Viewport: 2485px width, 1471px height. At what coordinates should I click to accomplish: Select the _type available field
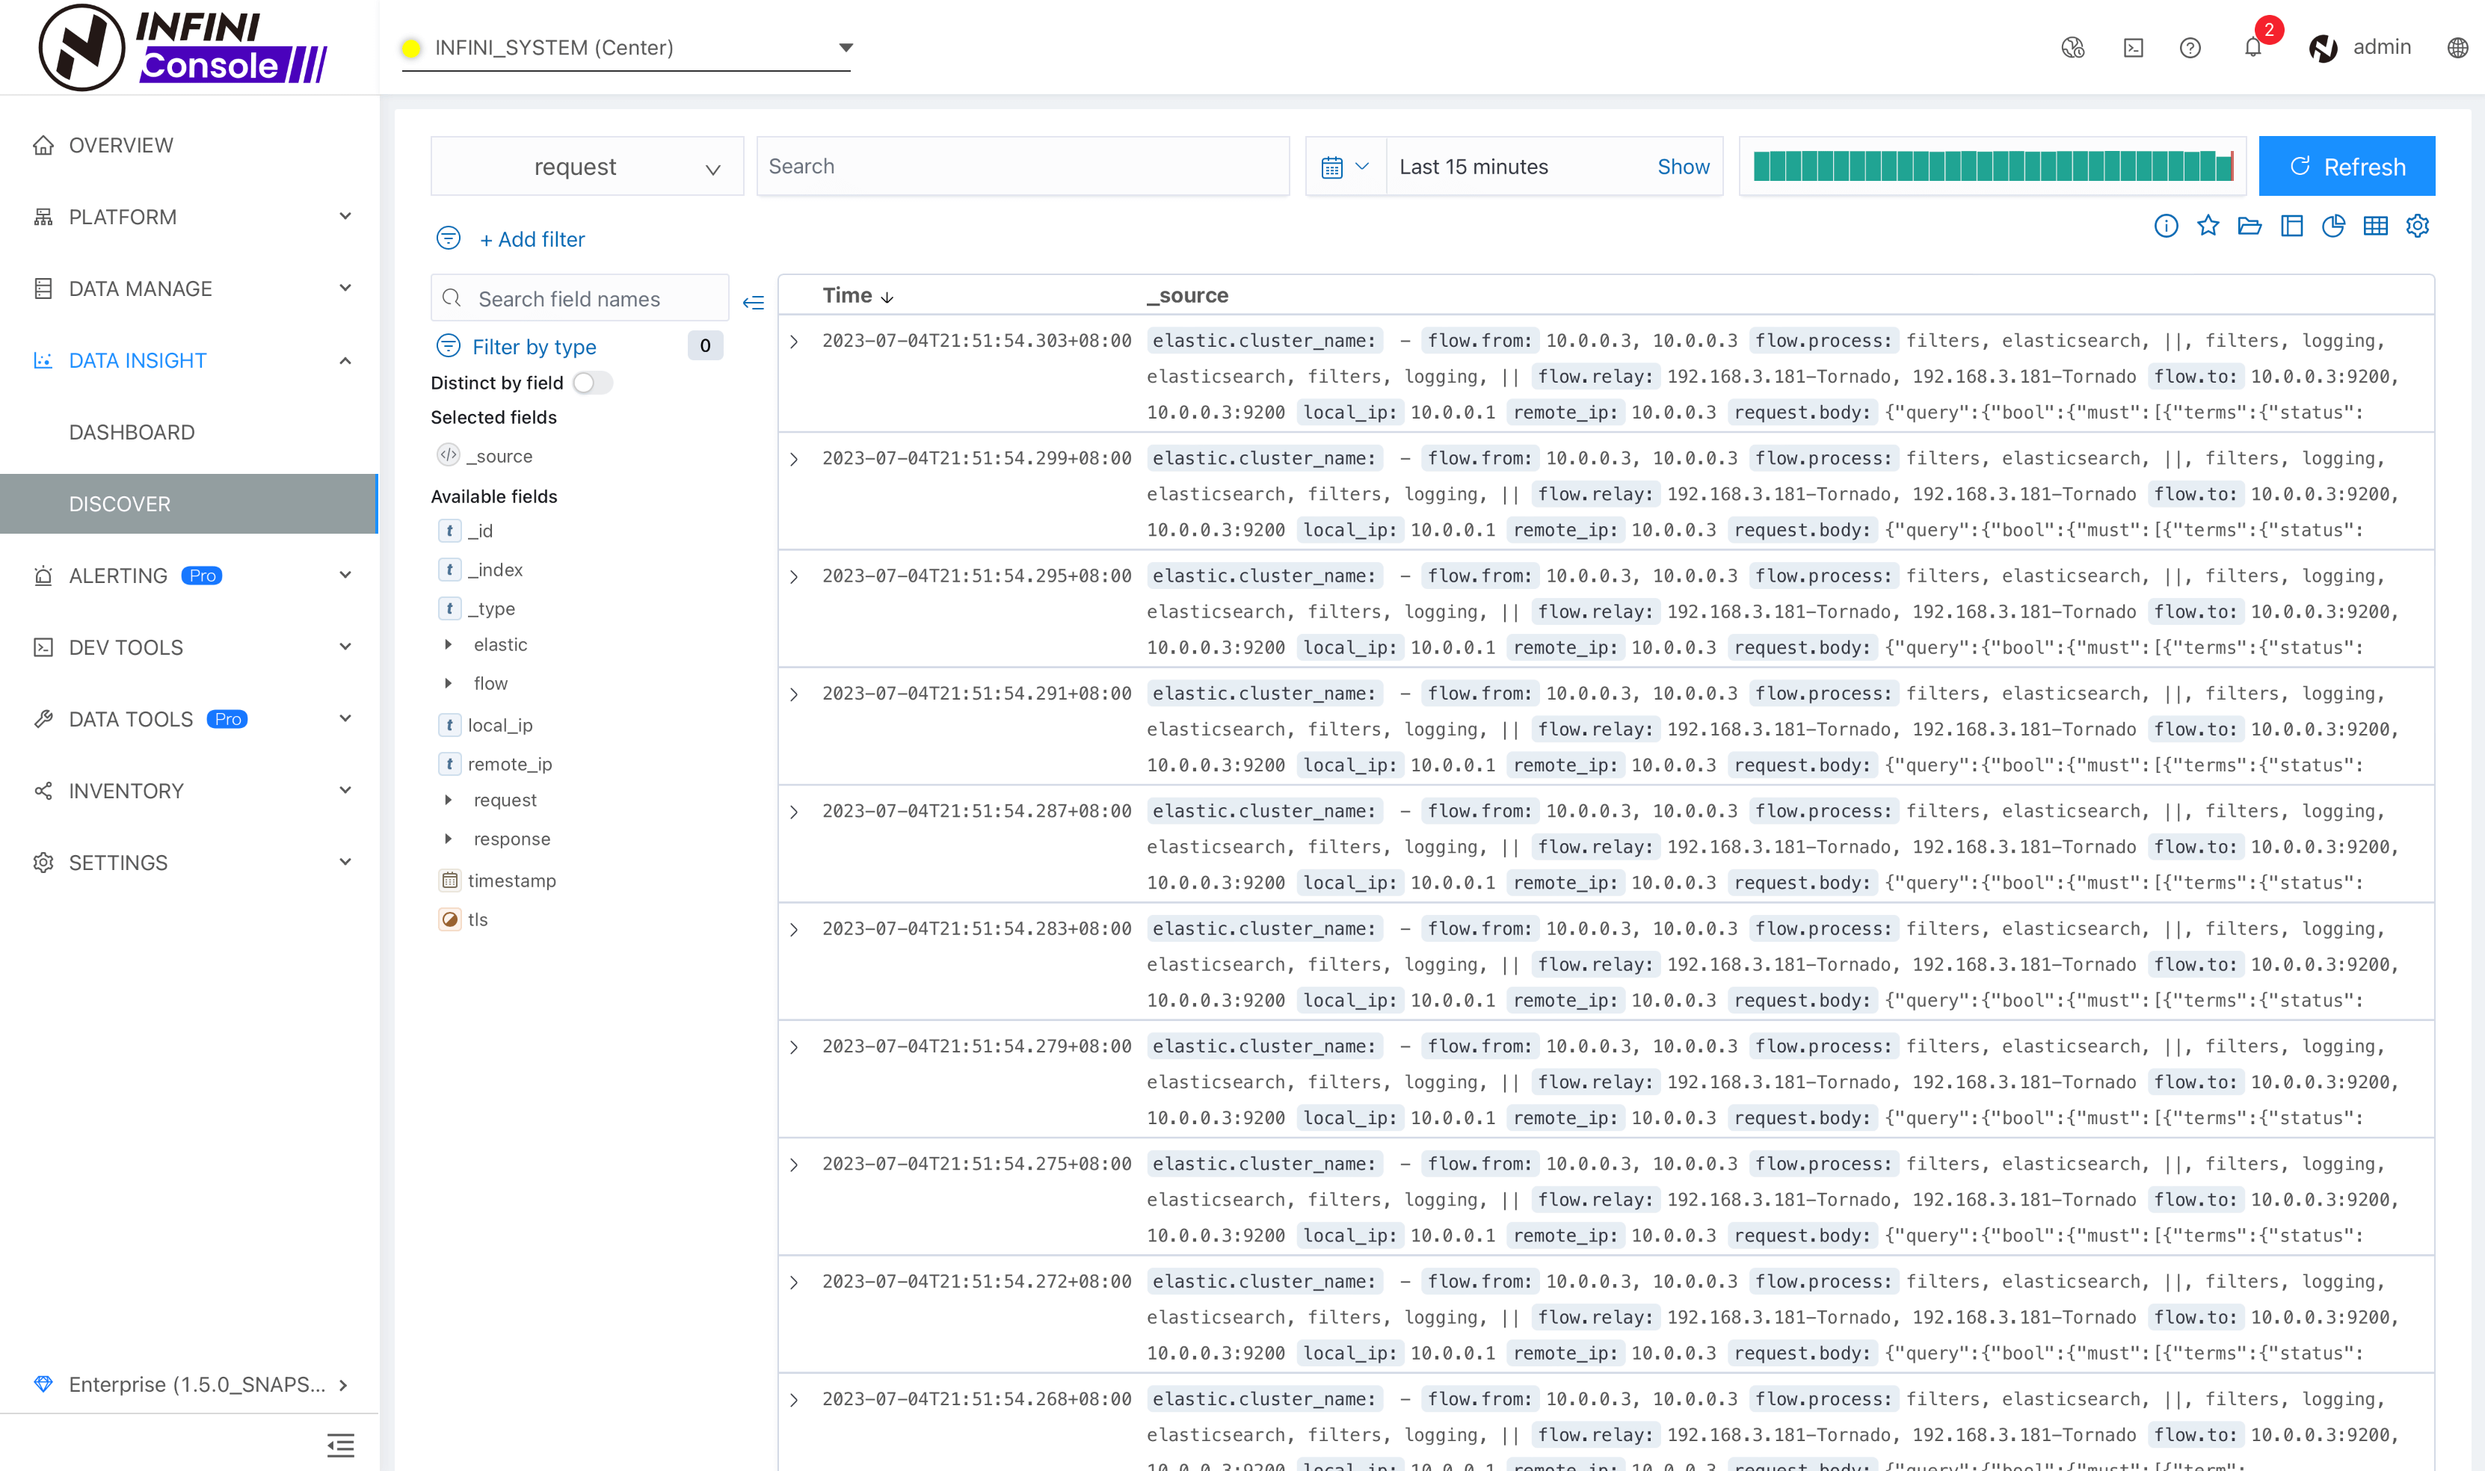(x=490, y=608)
